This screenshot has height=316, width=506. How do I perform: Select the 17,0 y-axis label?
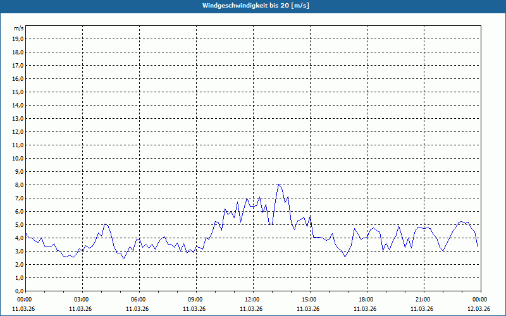click(x=18, y=65)
